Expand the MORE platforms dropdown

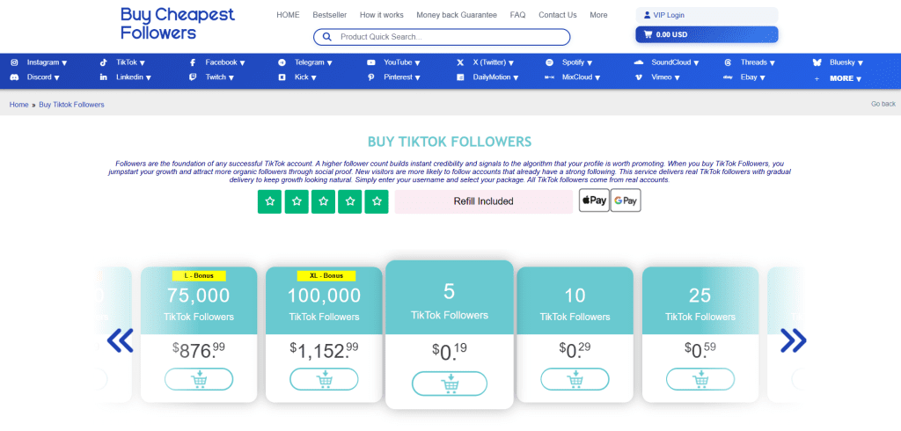pyautogui.click(x=846, y=79)
